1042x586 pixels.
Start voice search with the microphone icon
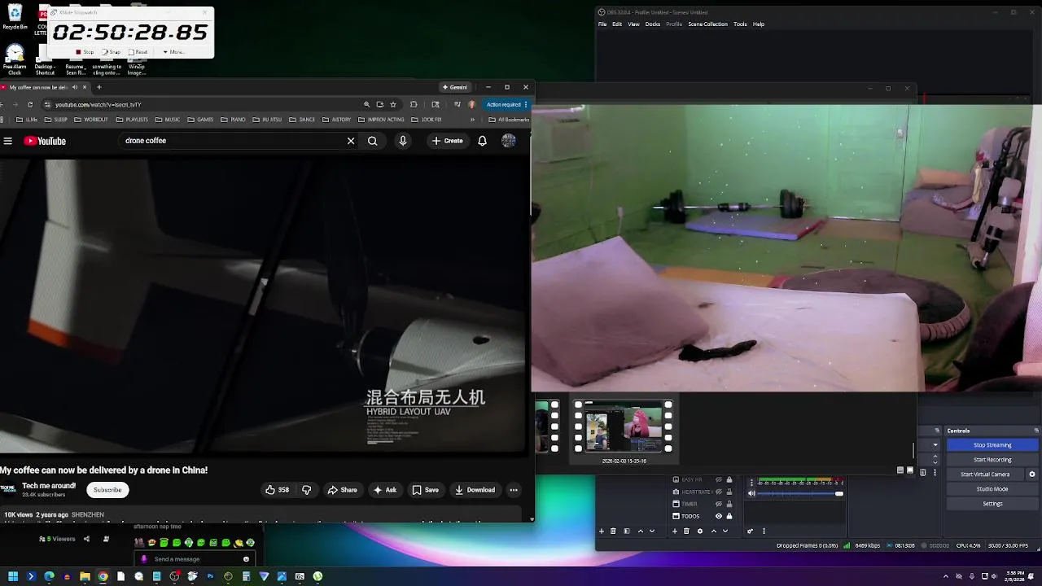(402, 141)
